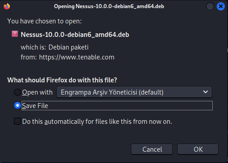The image size is (228, 163).
Task: Select the Save File radio button
Action: click(18, 105)
